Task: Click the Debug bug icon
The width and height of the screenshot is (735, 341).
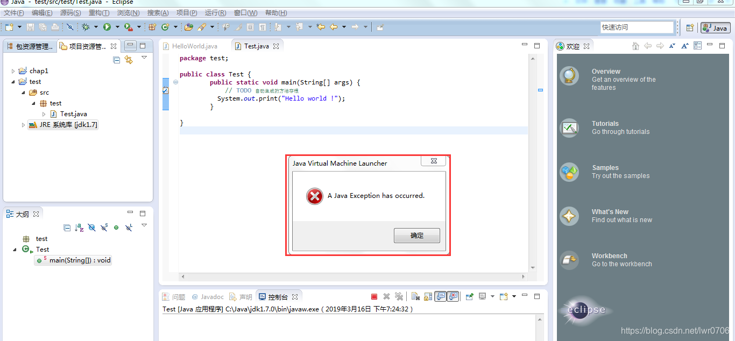Action: (86, 27)
